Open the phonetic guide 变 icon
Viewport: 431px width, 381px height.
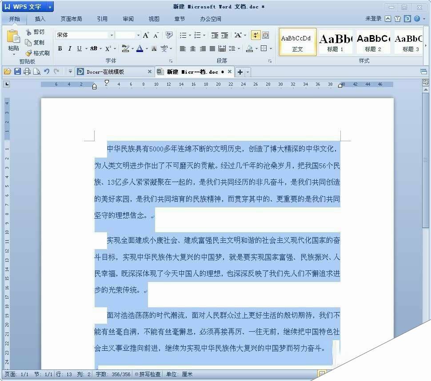pyautogui.click(x=164, y=48)
